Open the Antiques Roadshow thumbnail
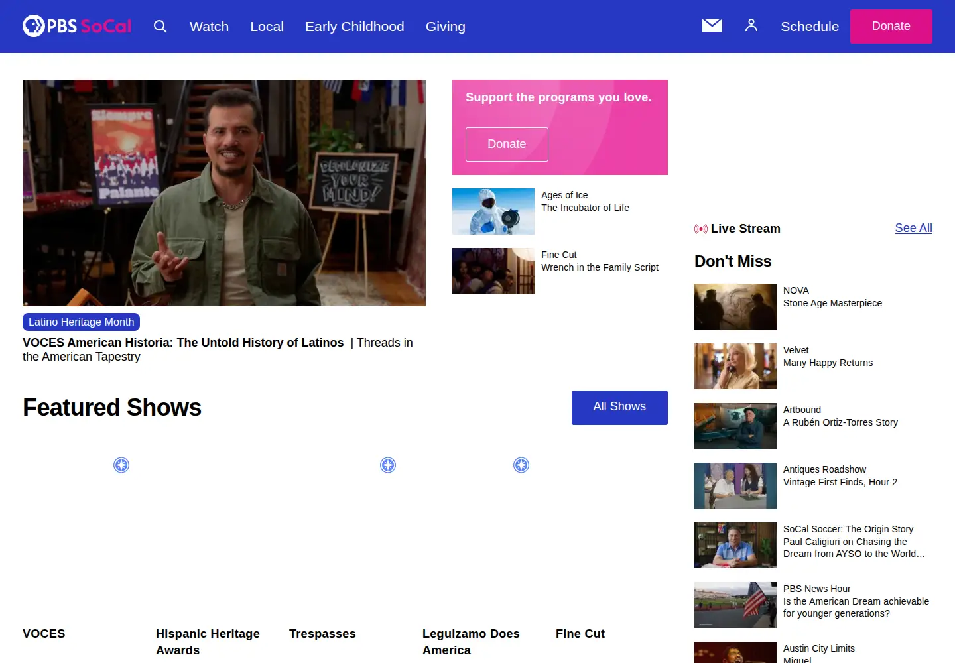955x663 pixels. click(735, 486)
